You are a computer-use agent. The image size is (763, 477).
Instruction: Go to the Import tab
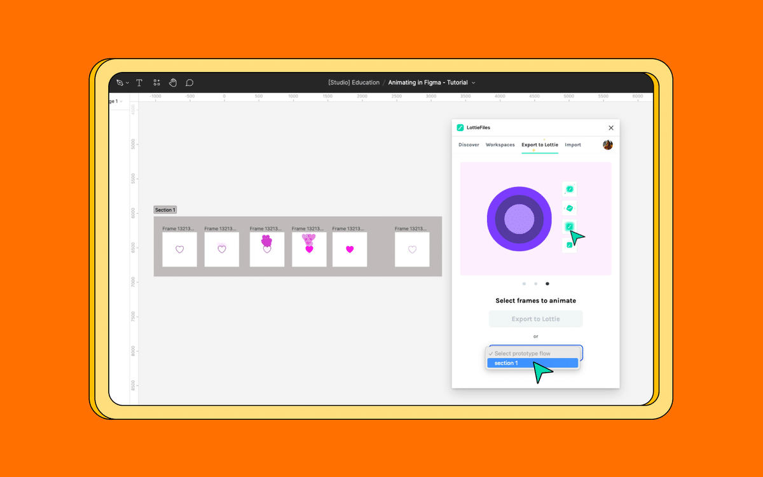click(573, 145)
